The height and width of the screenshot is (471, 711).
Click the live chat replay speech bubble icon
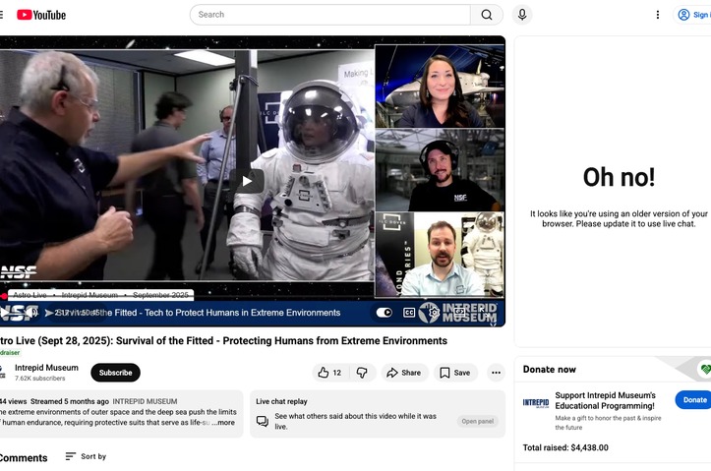[x=263, y=421]
